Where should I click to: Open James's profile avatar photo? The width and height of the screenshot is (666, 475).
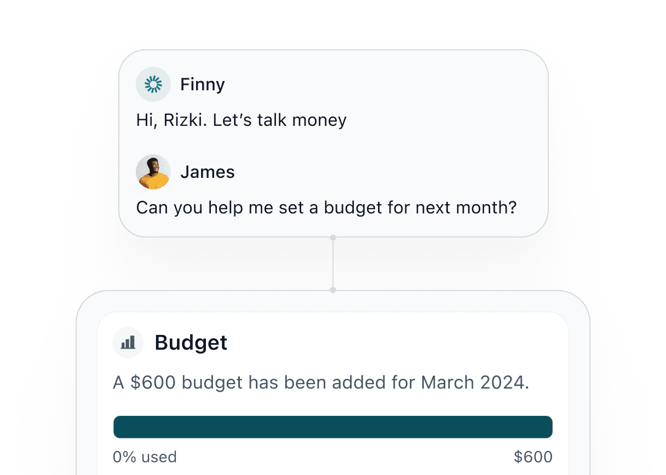[x=153, y=172]
